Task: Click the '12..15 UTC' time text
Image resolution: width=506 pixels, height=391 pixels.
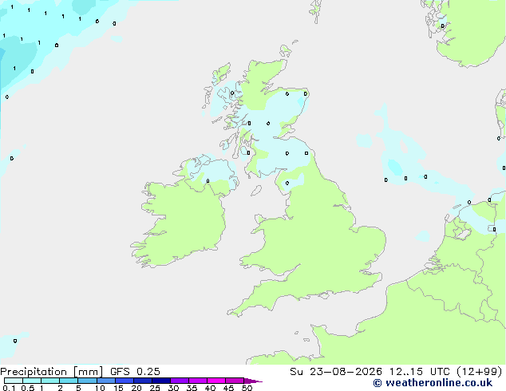Action: [x=419, y=372]
